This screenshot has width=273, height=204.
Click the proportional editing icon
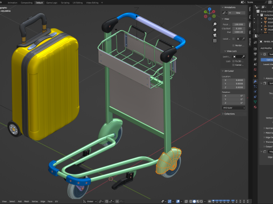point(117,201)
